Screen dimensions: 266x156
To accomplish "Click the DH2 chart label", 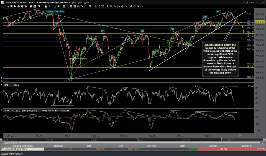I will (x=218, y=12).
